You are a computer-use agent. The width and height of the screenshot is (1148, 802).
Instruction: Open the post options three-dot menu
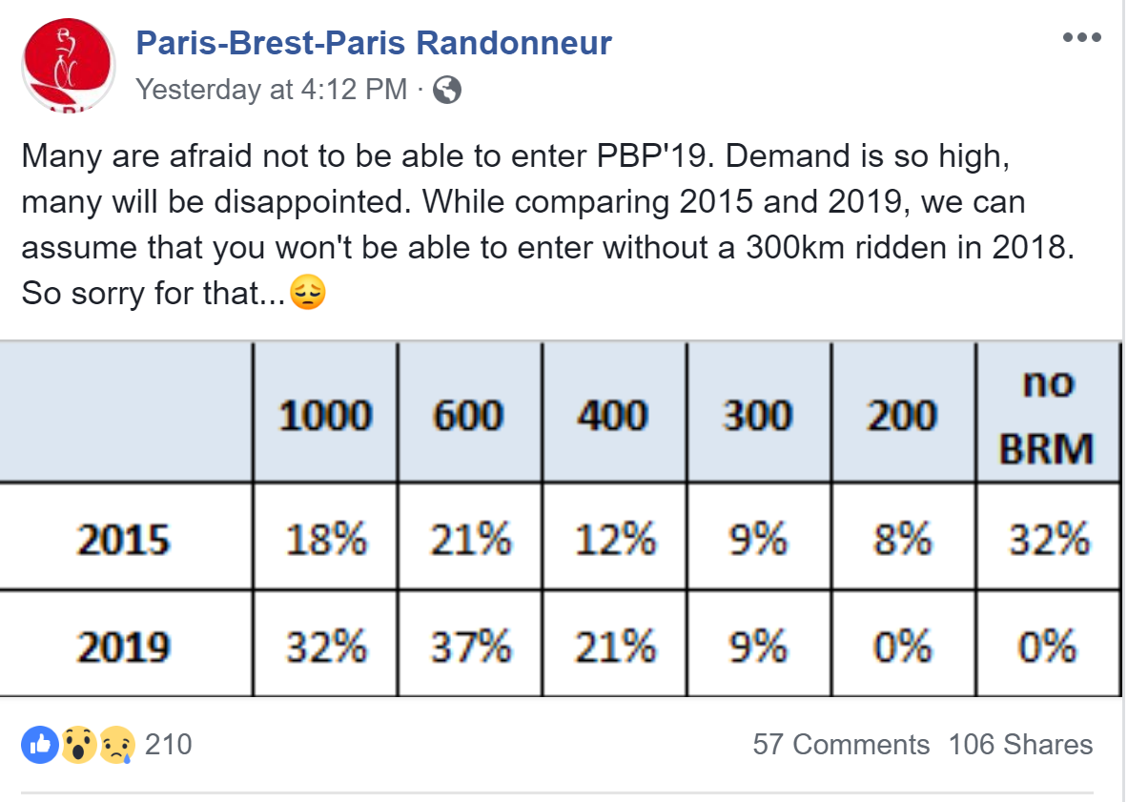click(1081, 39)
